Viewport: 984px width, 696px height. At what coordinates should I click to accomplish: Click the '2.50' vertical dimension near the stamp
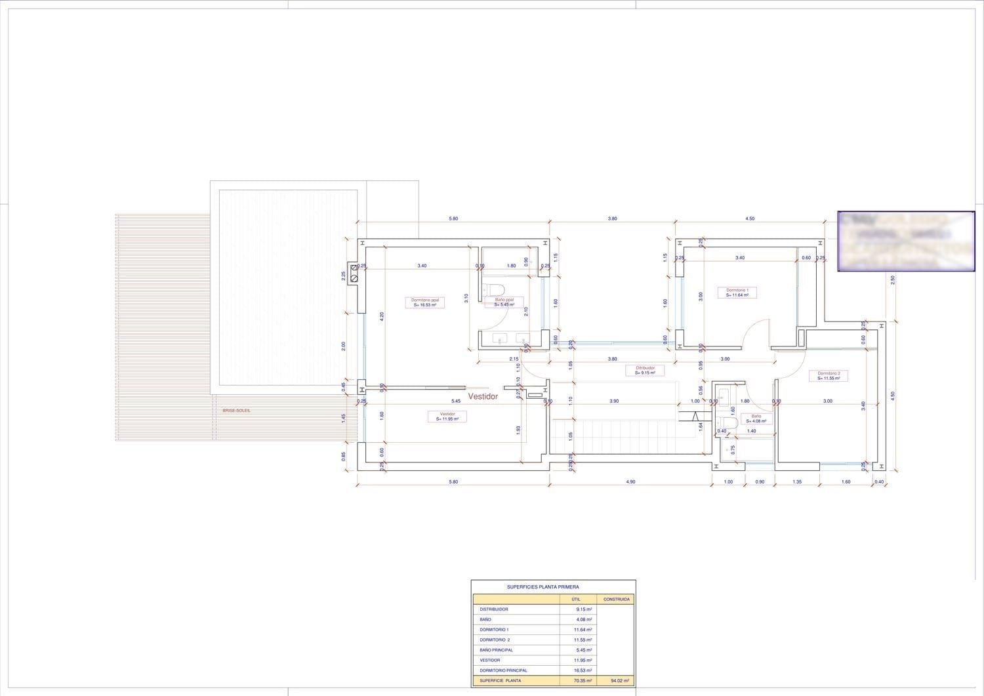pos(892,279)
